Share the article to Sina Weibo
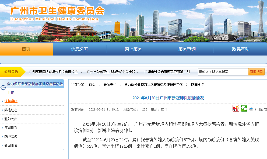Image resolution: width=267 pixels, height=159 pixels. tap(235, 108)
